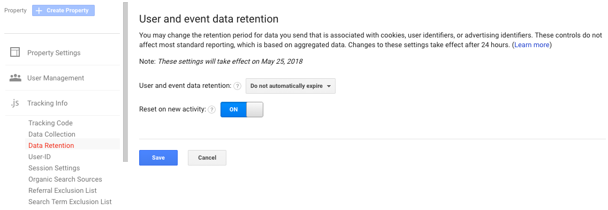The image size is (608, 210).
Task: Go to Organic Search Sources
Action: (x=65, y=179)
